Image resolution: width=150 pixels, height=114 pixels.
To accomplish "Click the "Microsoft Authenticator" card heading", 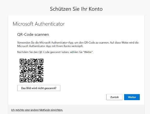I will coord(39,24).
